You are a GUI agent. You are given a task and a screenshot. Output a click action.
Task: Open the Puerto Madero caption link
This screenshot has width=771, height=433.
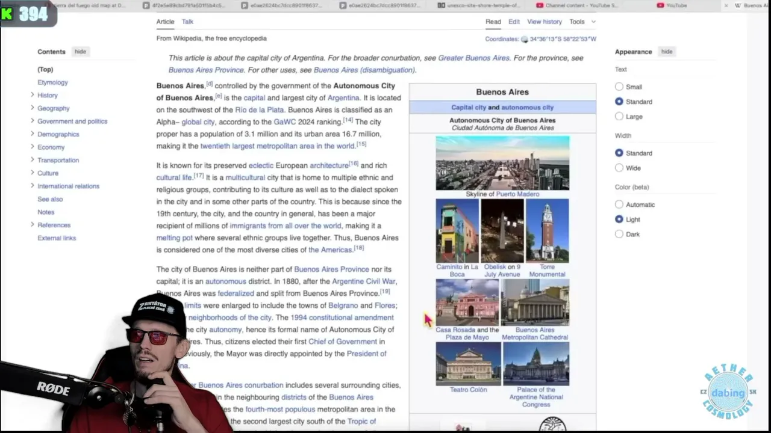pos(517,194)
